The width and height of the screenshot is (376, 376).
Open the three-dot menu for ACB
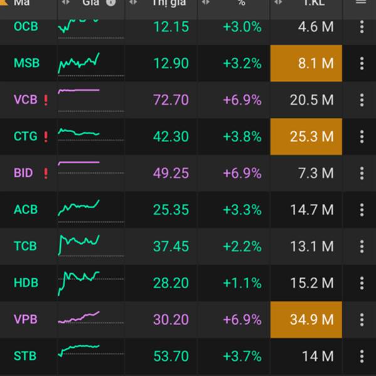pyautogui.click(x=362, y=210)
